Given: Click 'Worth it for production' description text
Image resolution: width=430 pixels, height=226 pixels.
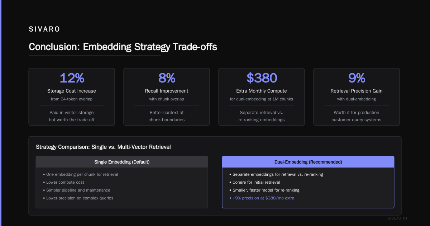Looking at the screenshot, I should tap(357, 112).
